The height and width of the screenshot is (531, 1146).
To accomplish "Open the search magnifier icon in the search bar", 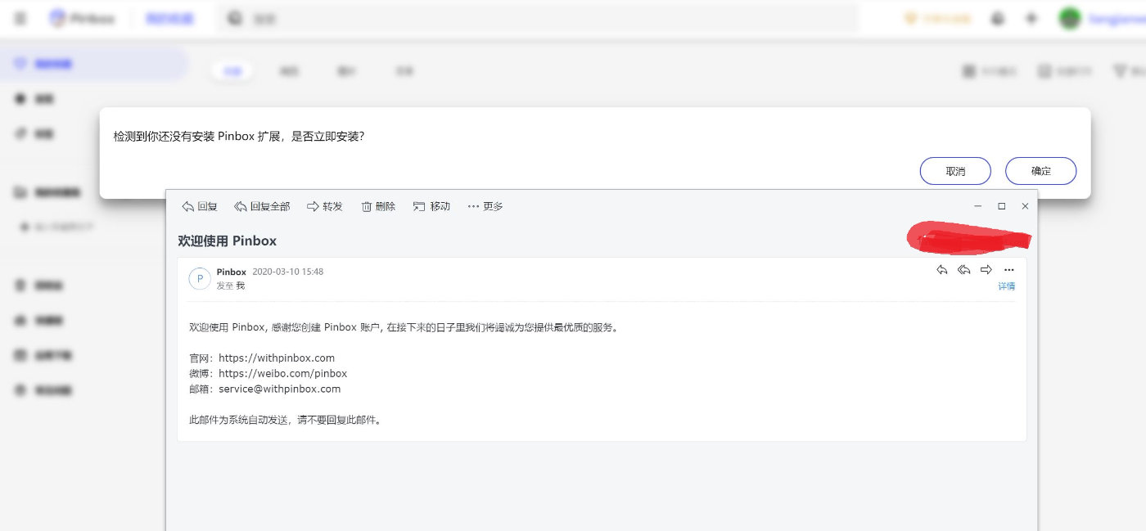I will (233, 16).
